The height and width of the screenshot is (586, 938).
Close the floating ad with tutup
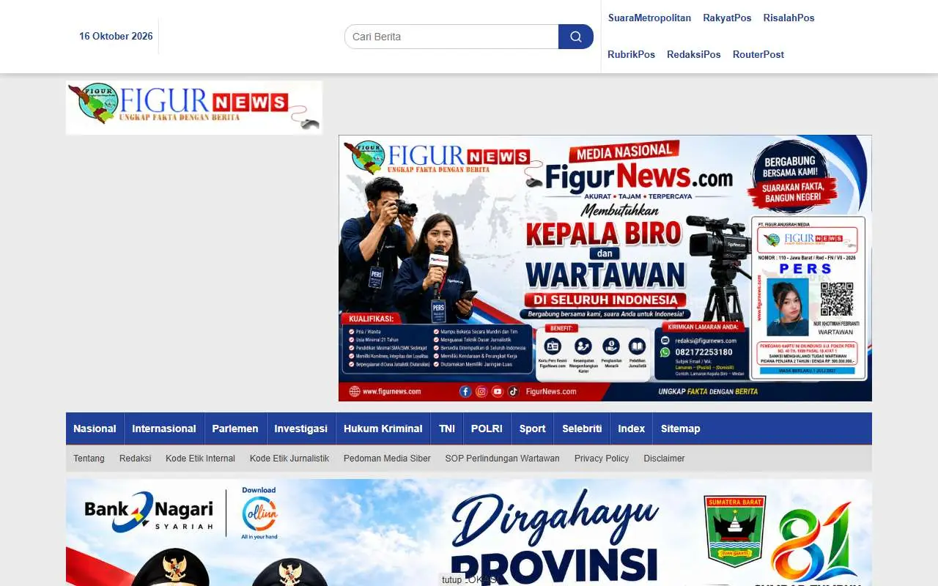[x=452, y=579]
